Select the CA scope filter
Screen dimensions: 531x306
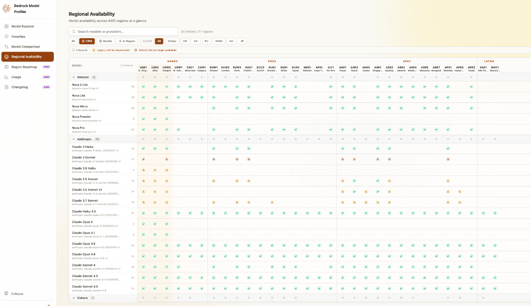[x=196, y=41]
